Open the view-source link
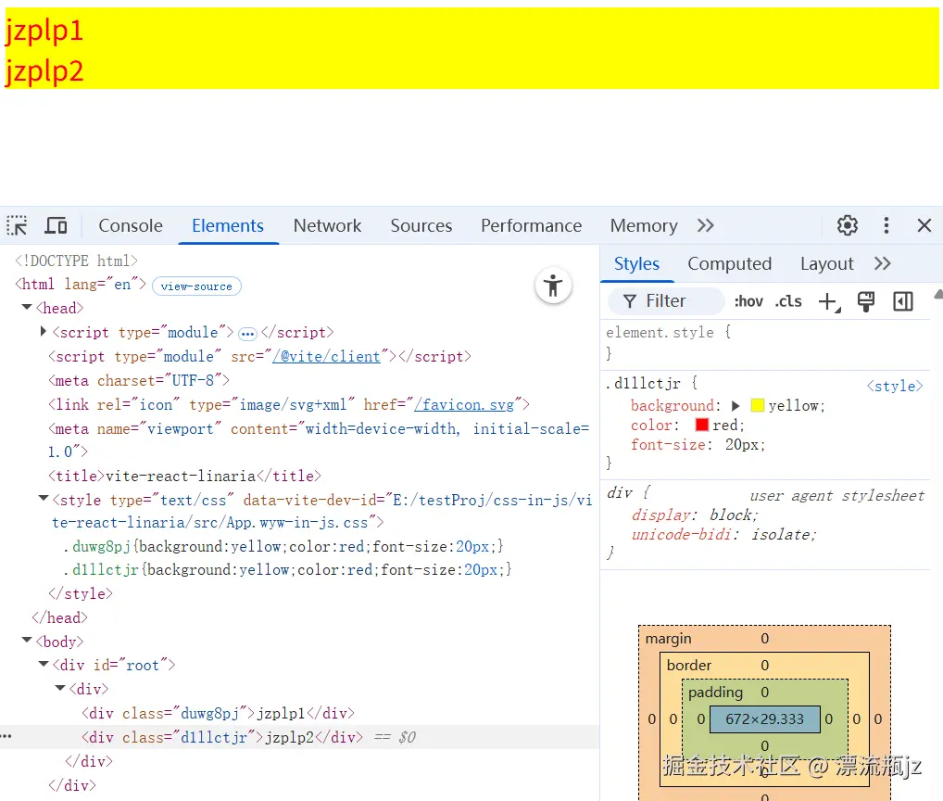The image size is (943, 801). pyautogui.click(x=196, y=286)
